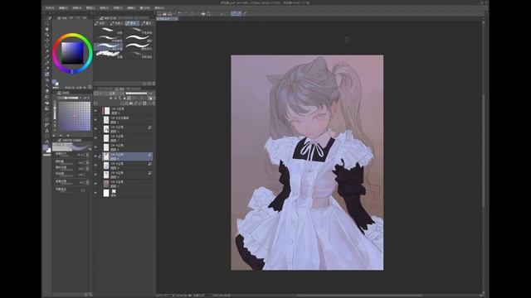Select the highlighted Brush tool
531x298 pixels.
(47, 74)
